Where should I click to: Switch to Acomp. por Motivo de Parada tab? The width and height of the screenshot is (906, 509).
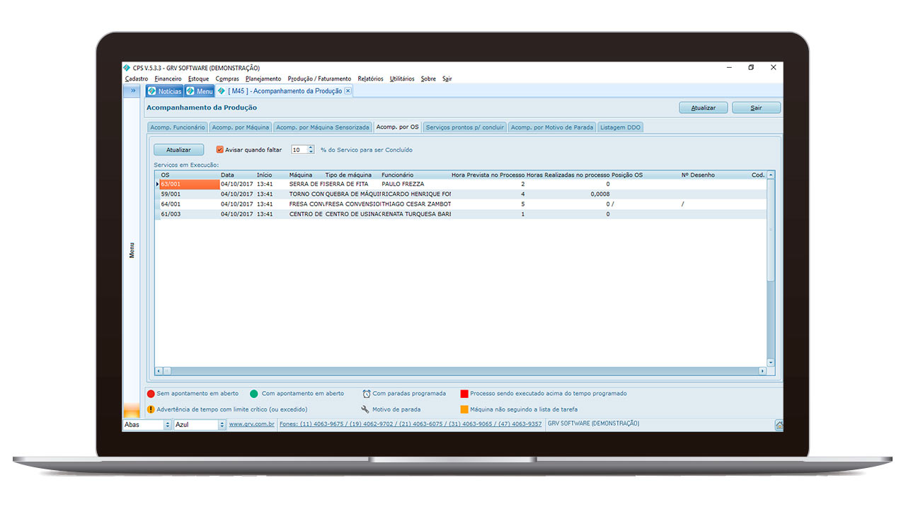(x=552, y=127)
